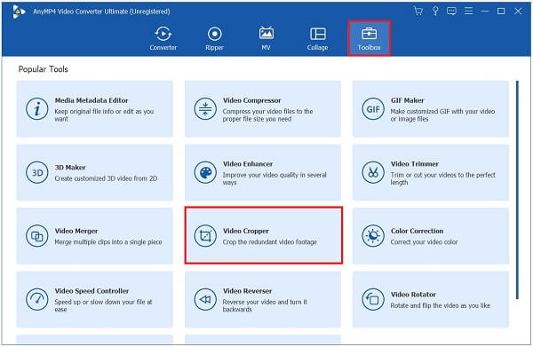Click the Video Merger icon
Image resolution: width=533 pixels, height=347 pixels.
36,236
